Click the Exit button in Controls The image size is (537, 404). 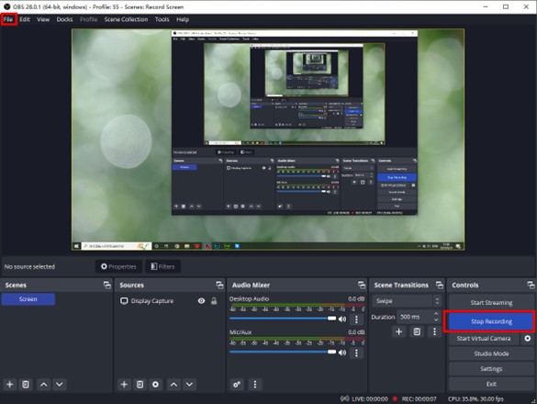coord(491,384)
